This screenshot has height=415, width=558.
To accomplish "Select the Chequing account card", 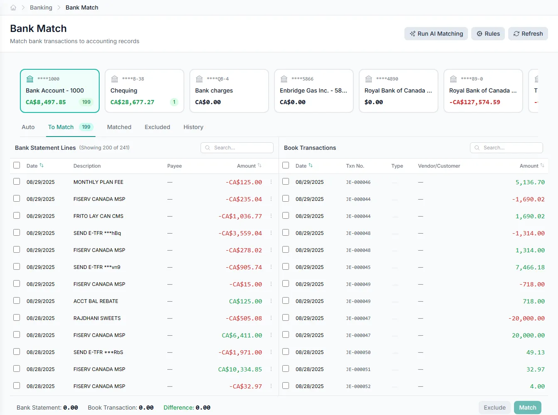I will click(x=144, y=91).
